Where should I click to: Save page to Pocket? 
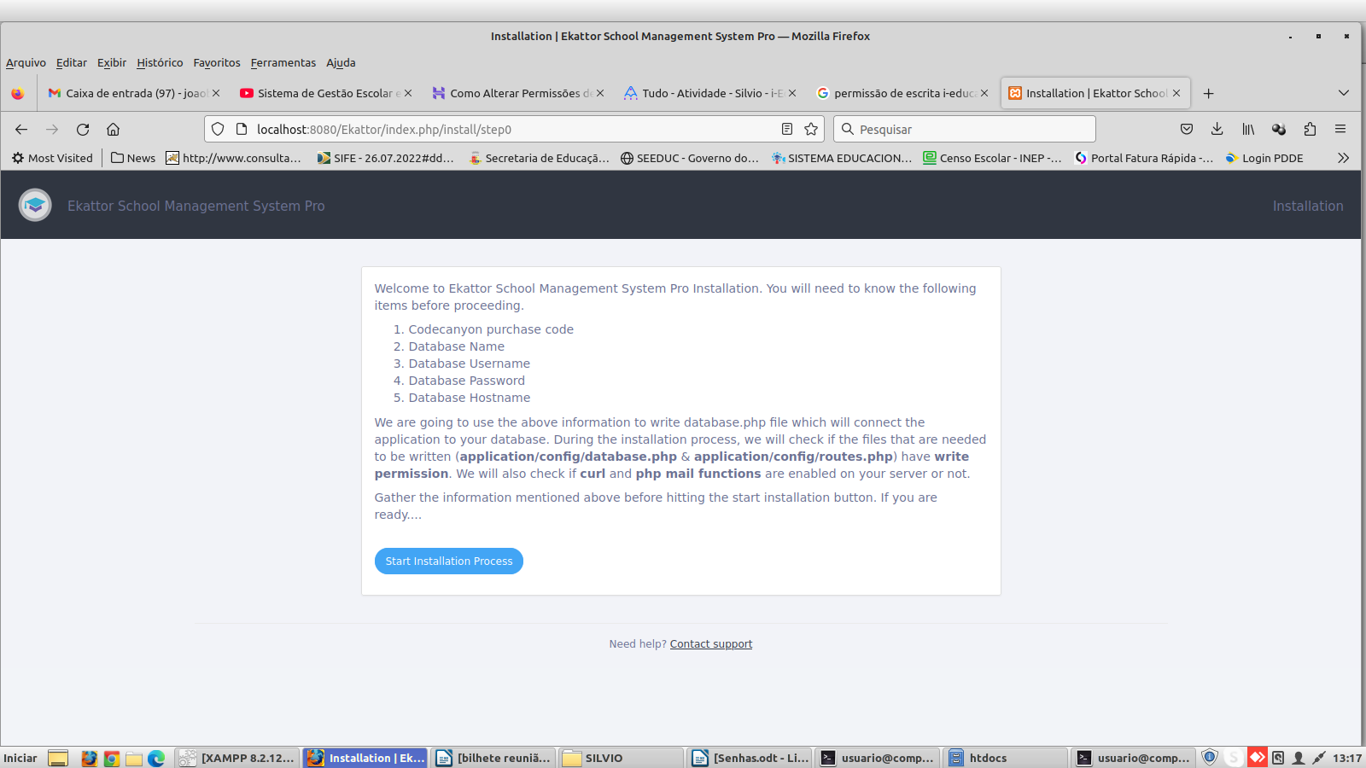1187,129
